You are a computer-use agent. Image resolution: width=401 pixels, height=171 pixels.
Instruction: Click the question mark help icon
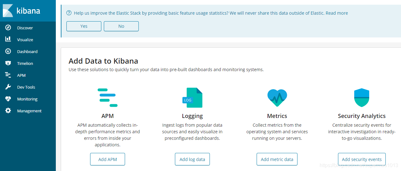point(69,13)
